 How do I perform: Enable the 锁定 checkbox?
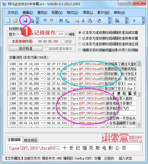pos(63,42)
